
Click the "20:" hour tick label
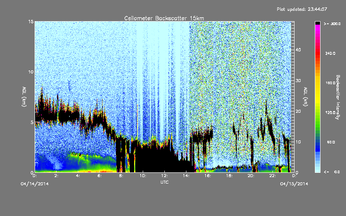(x=251, y=176)
